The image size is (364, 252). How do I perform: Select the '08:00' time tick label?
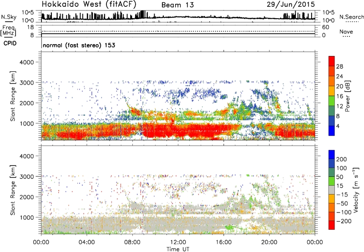132,242
